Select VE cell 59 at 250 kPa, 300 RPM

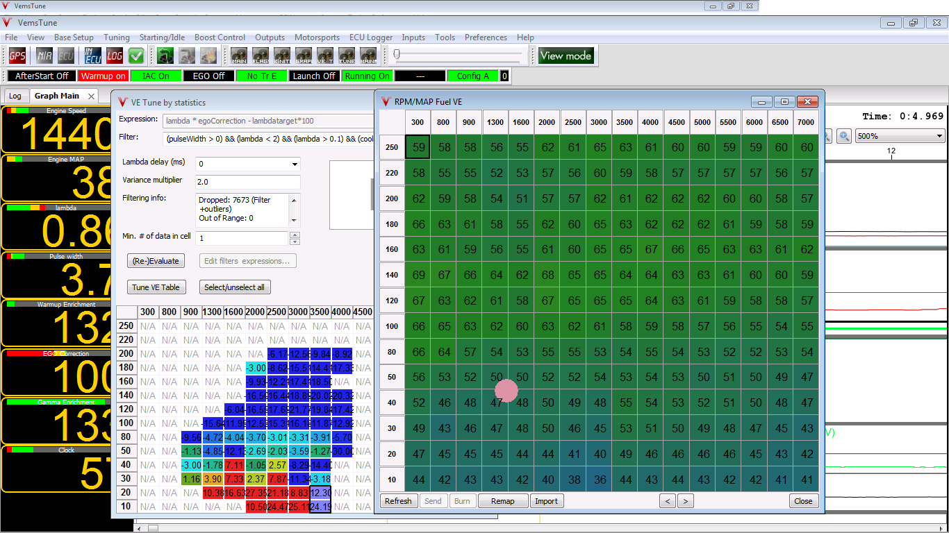point(418,147)
